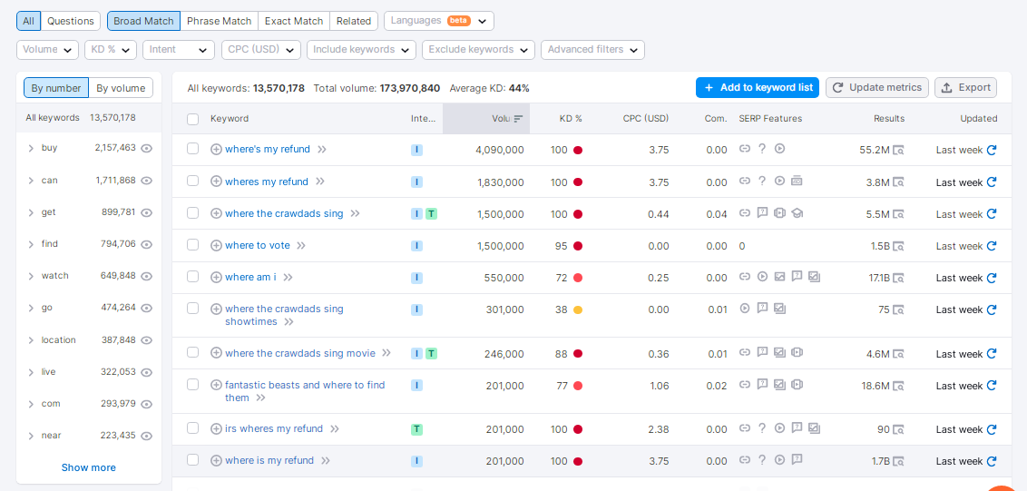Expand the 'can' keyword group
Viewport: 1027px width, 491px height.
pos(31,181)
